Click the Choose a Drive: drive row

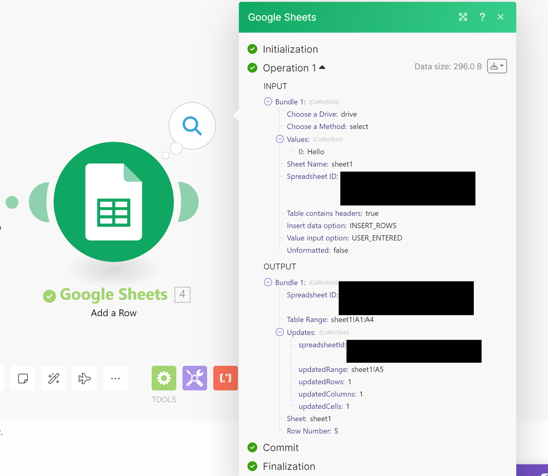pos(322,114)
